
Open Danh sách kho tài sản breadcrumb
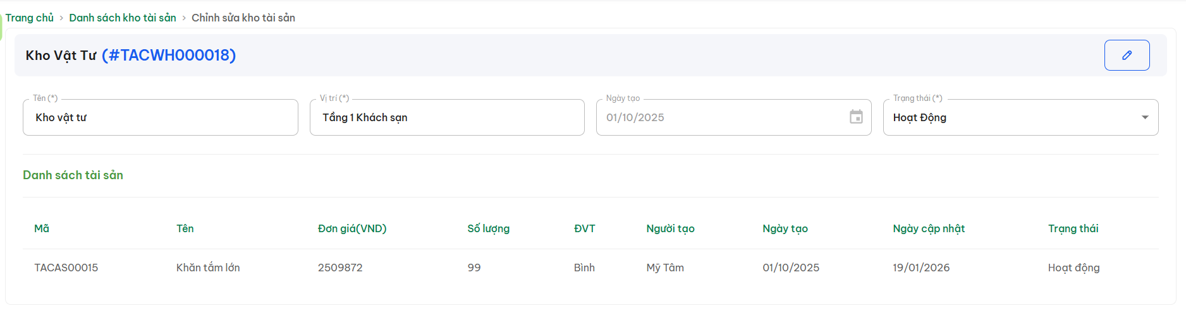coord(123,18)
